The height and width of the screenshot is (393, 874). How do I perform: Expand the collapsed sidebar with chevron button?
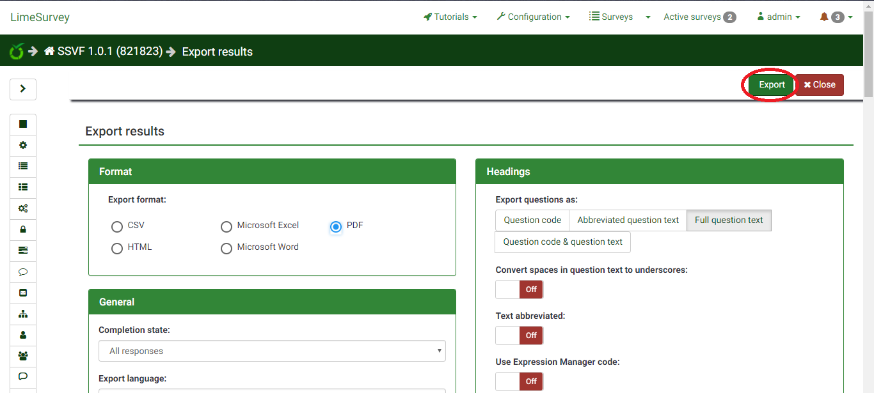pyautogui.click(x=23, y=89)
